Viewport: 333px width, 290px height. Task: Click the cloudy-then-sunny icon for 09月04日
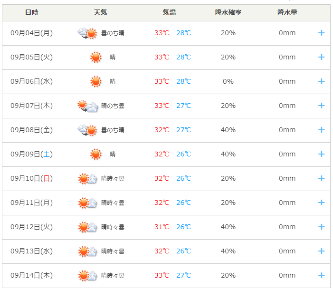tap(87, 33)
